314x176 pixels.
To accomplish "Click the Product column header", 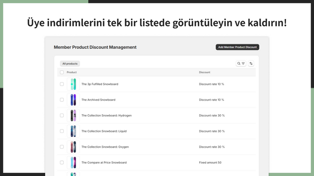I will [x=72, y=72].
